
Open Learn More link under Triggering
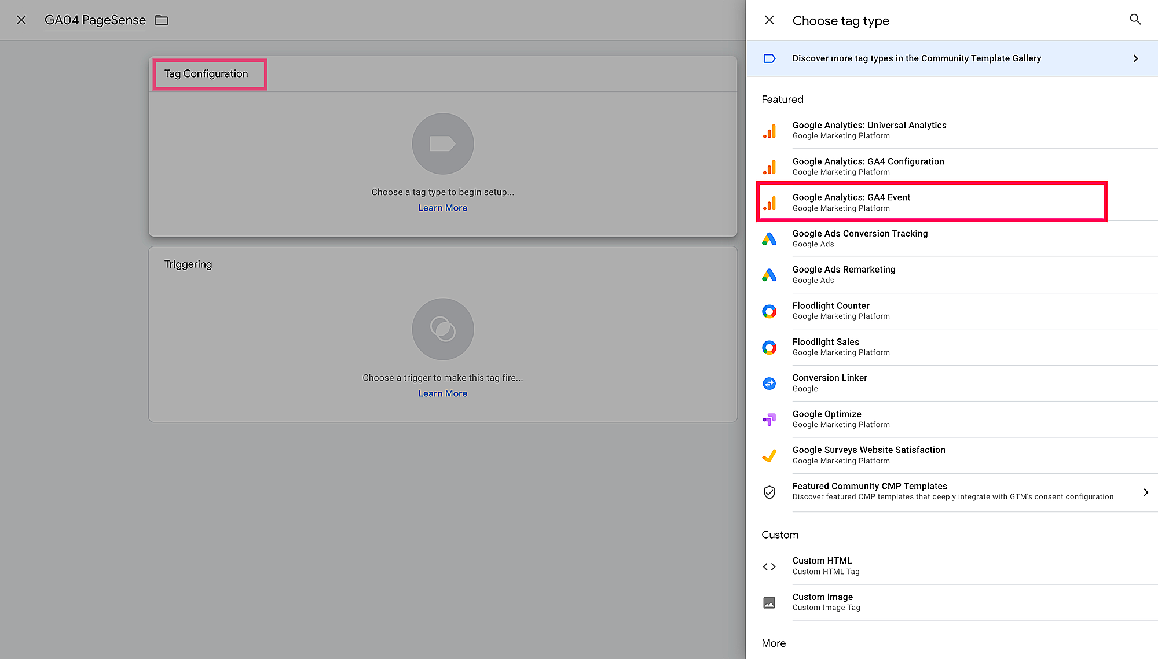click(442, 393)
